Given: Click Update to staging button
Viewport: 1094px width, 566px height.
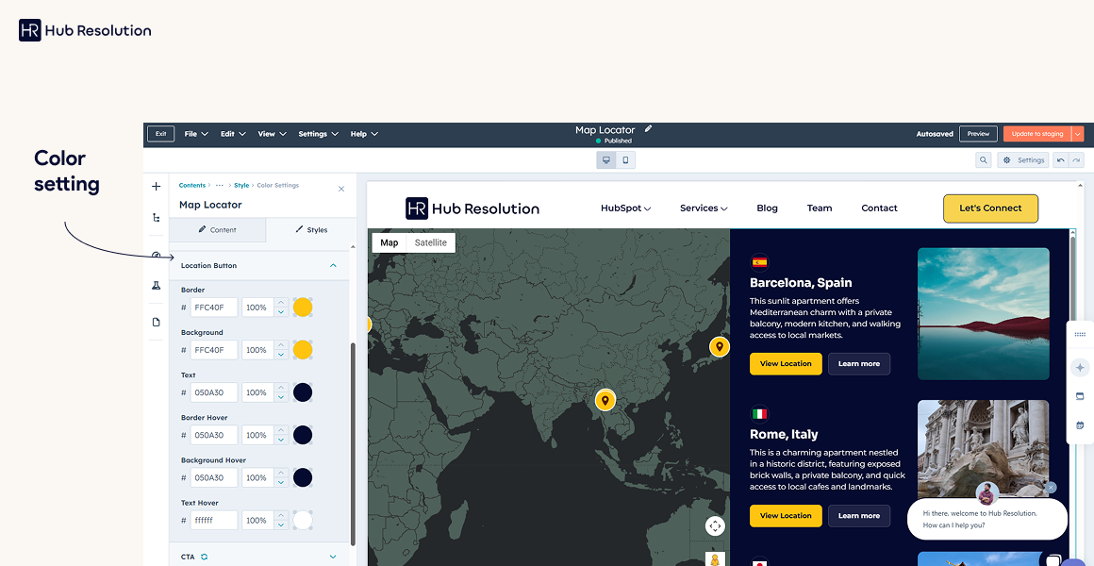Looking at the screenshot, I should [x=1037, y=134].
